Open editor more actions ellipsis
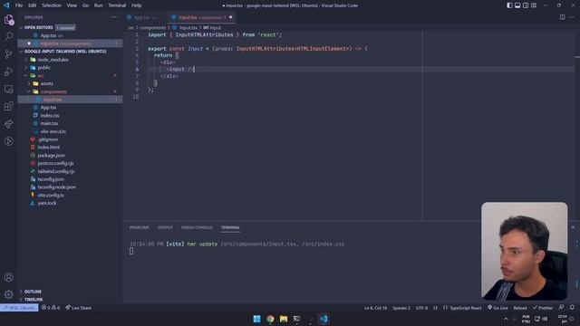Viewport: 580px width, 326px height. click(572, 17)
